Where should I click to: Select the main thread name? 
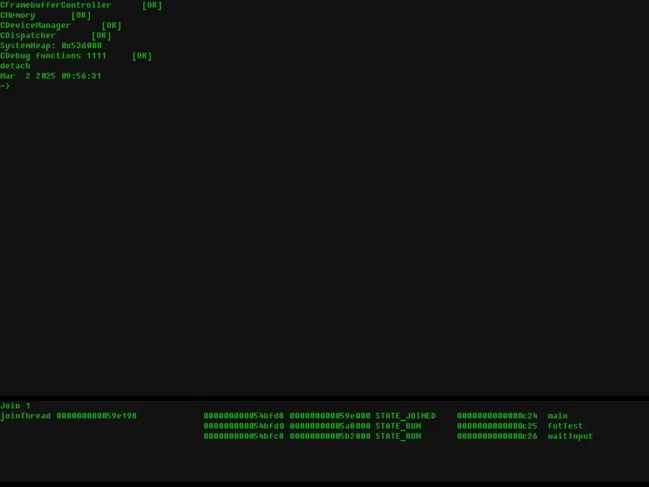click(x=558, y=416)
